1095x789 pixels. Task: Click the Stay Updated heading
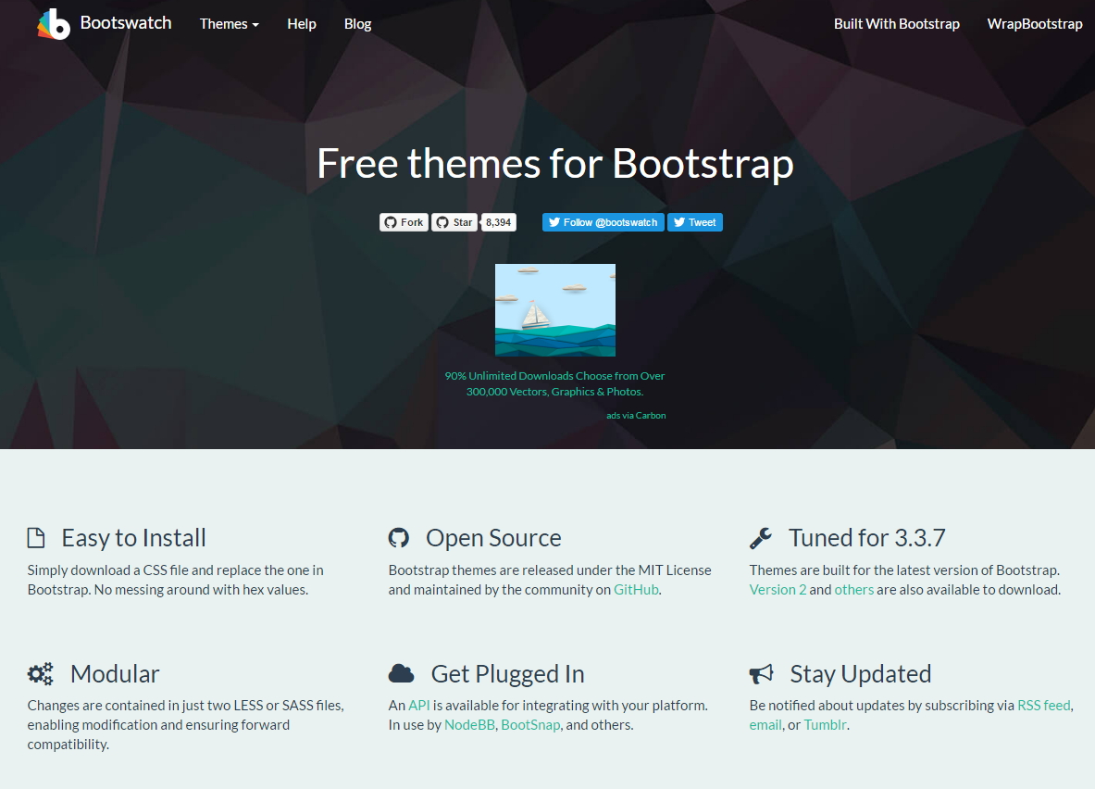point(861,673)
